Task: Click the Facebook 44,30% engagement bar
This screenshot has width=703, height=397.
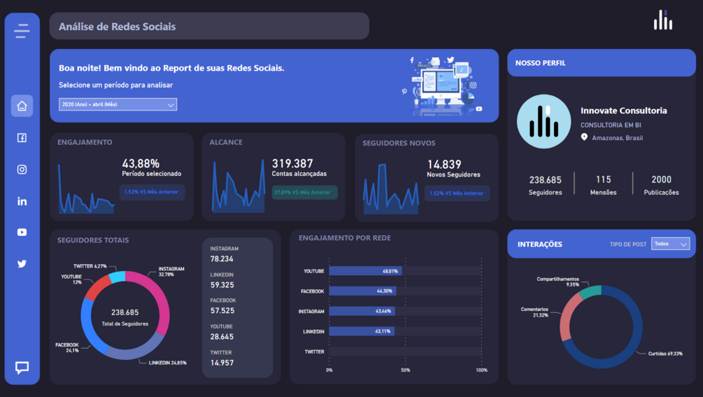Action: [x=362, y=291]
